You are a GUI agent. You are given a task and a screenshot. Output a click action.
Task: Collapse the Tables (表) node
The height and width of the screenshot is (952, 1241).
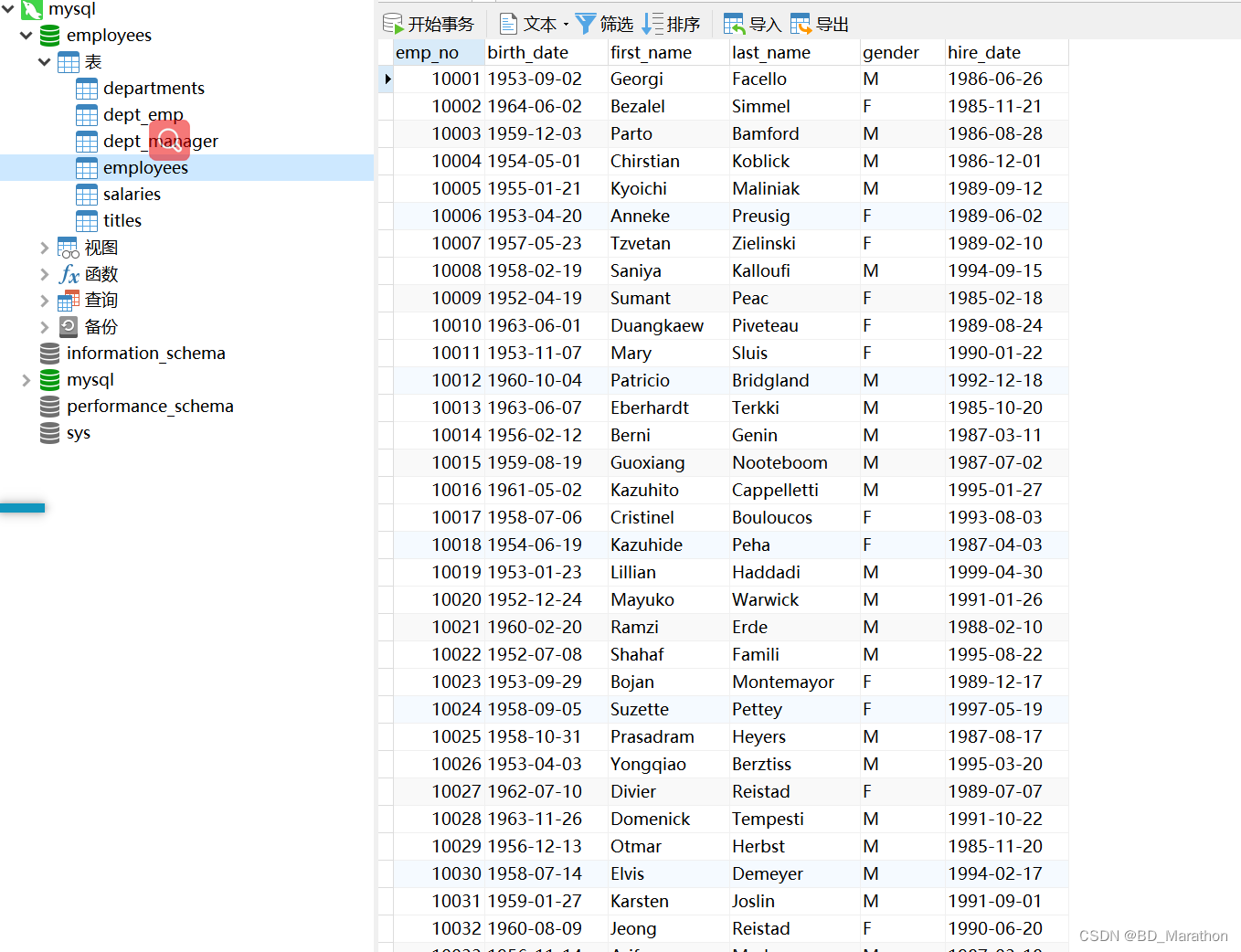pyautogui.click(x=45, y=62)
